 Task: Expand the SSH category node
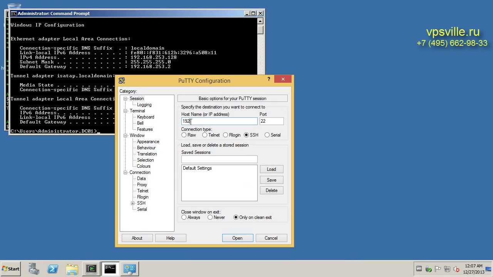click(x=133, y=203)
